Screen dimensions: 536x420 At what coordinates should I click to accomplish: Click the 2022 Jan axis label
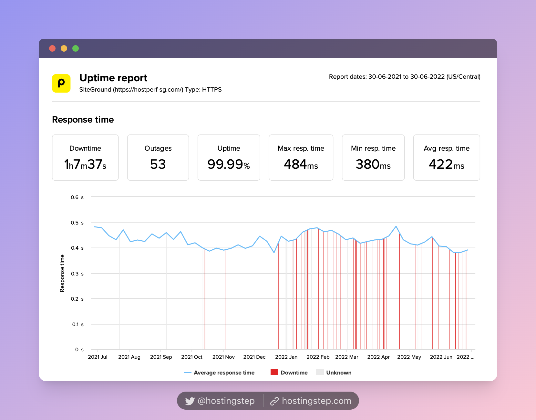pyautogui.click(x=286, y=357)
